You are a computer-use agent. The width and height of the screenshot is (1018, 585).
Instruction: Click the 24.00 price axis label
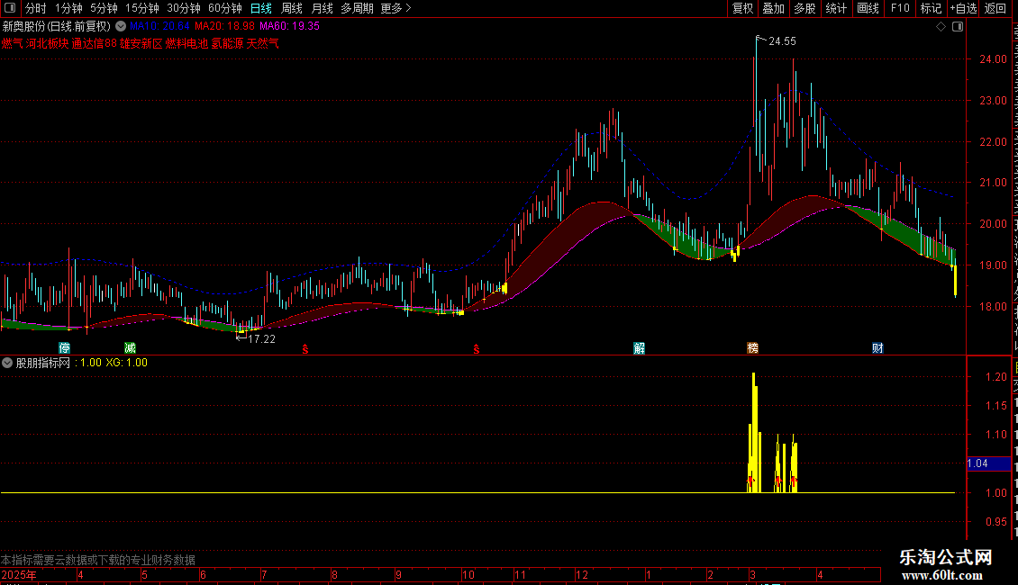tap(994, 59)
